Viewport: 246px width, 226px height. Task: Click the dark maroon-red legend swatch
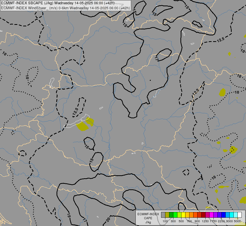click(x=203, y=215)
